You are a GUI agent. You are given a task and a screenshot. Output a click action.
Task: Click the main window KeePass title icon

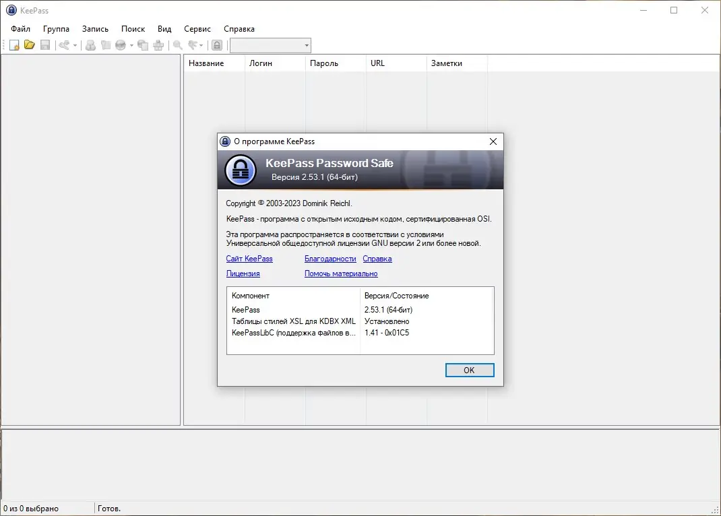(x=11, y=10)
